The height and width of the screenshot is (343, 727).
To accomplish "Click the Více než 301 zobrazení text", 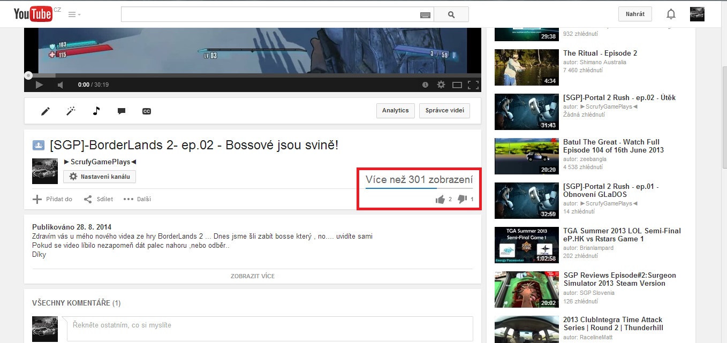I will click(x=419, y=179).
